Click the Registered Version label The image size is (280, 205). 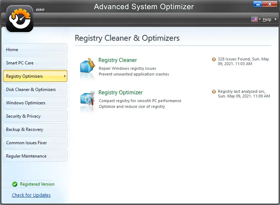pyautogui.click(x=37, y=184)
